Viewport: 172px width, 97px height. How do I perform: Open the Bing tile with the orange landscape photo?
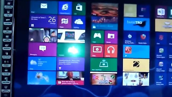click(105, 10)
